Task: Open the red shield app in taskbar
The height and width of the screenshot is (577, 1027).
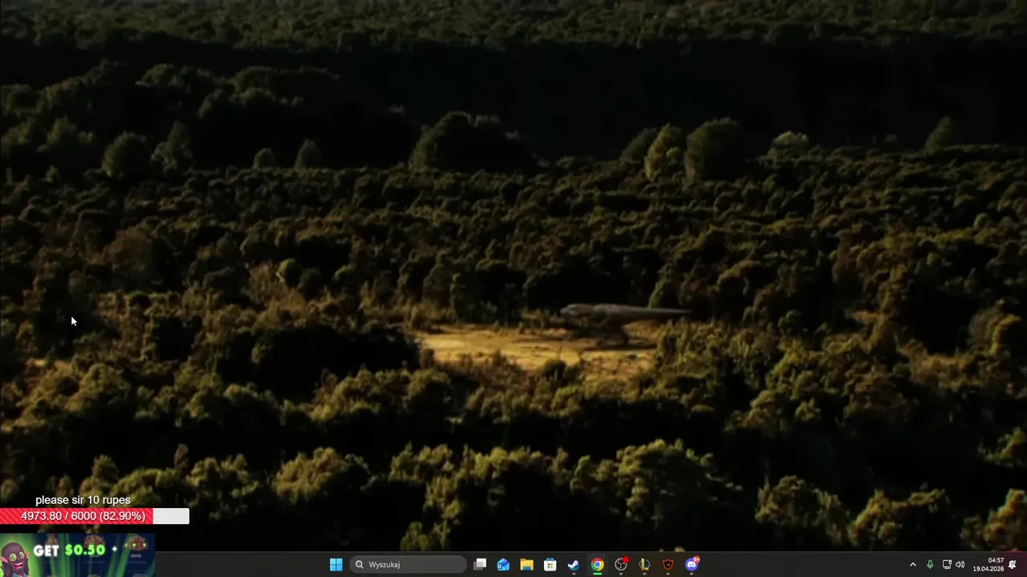Action: pos(668,564)
